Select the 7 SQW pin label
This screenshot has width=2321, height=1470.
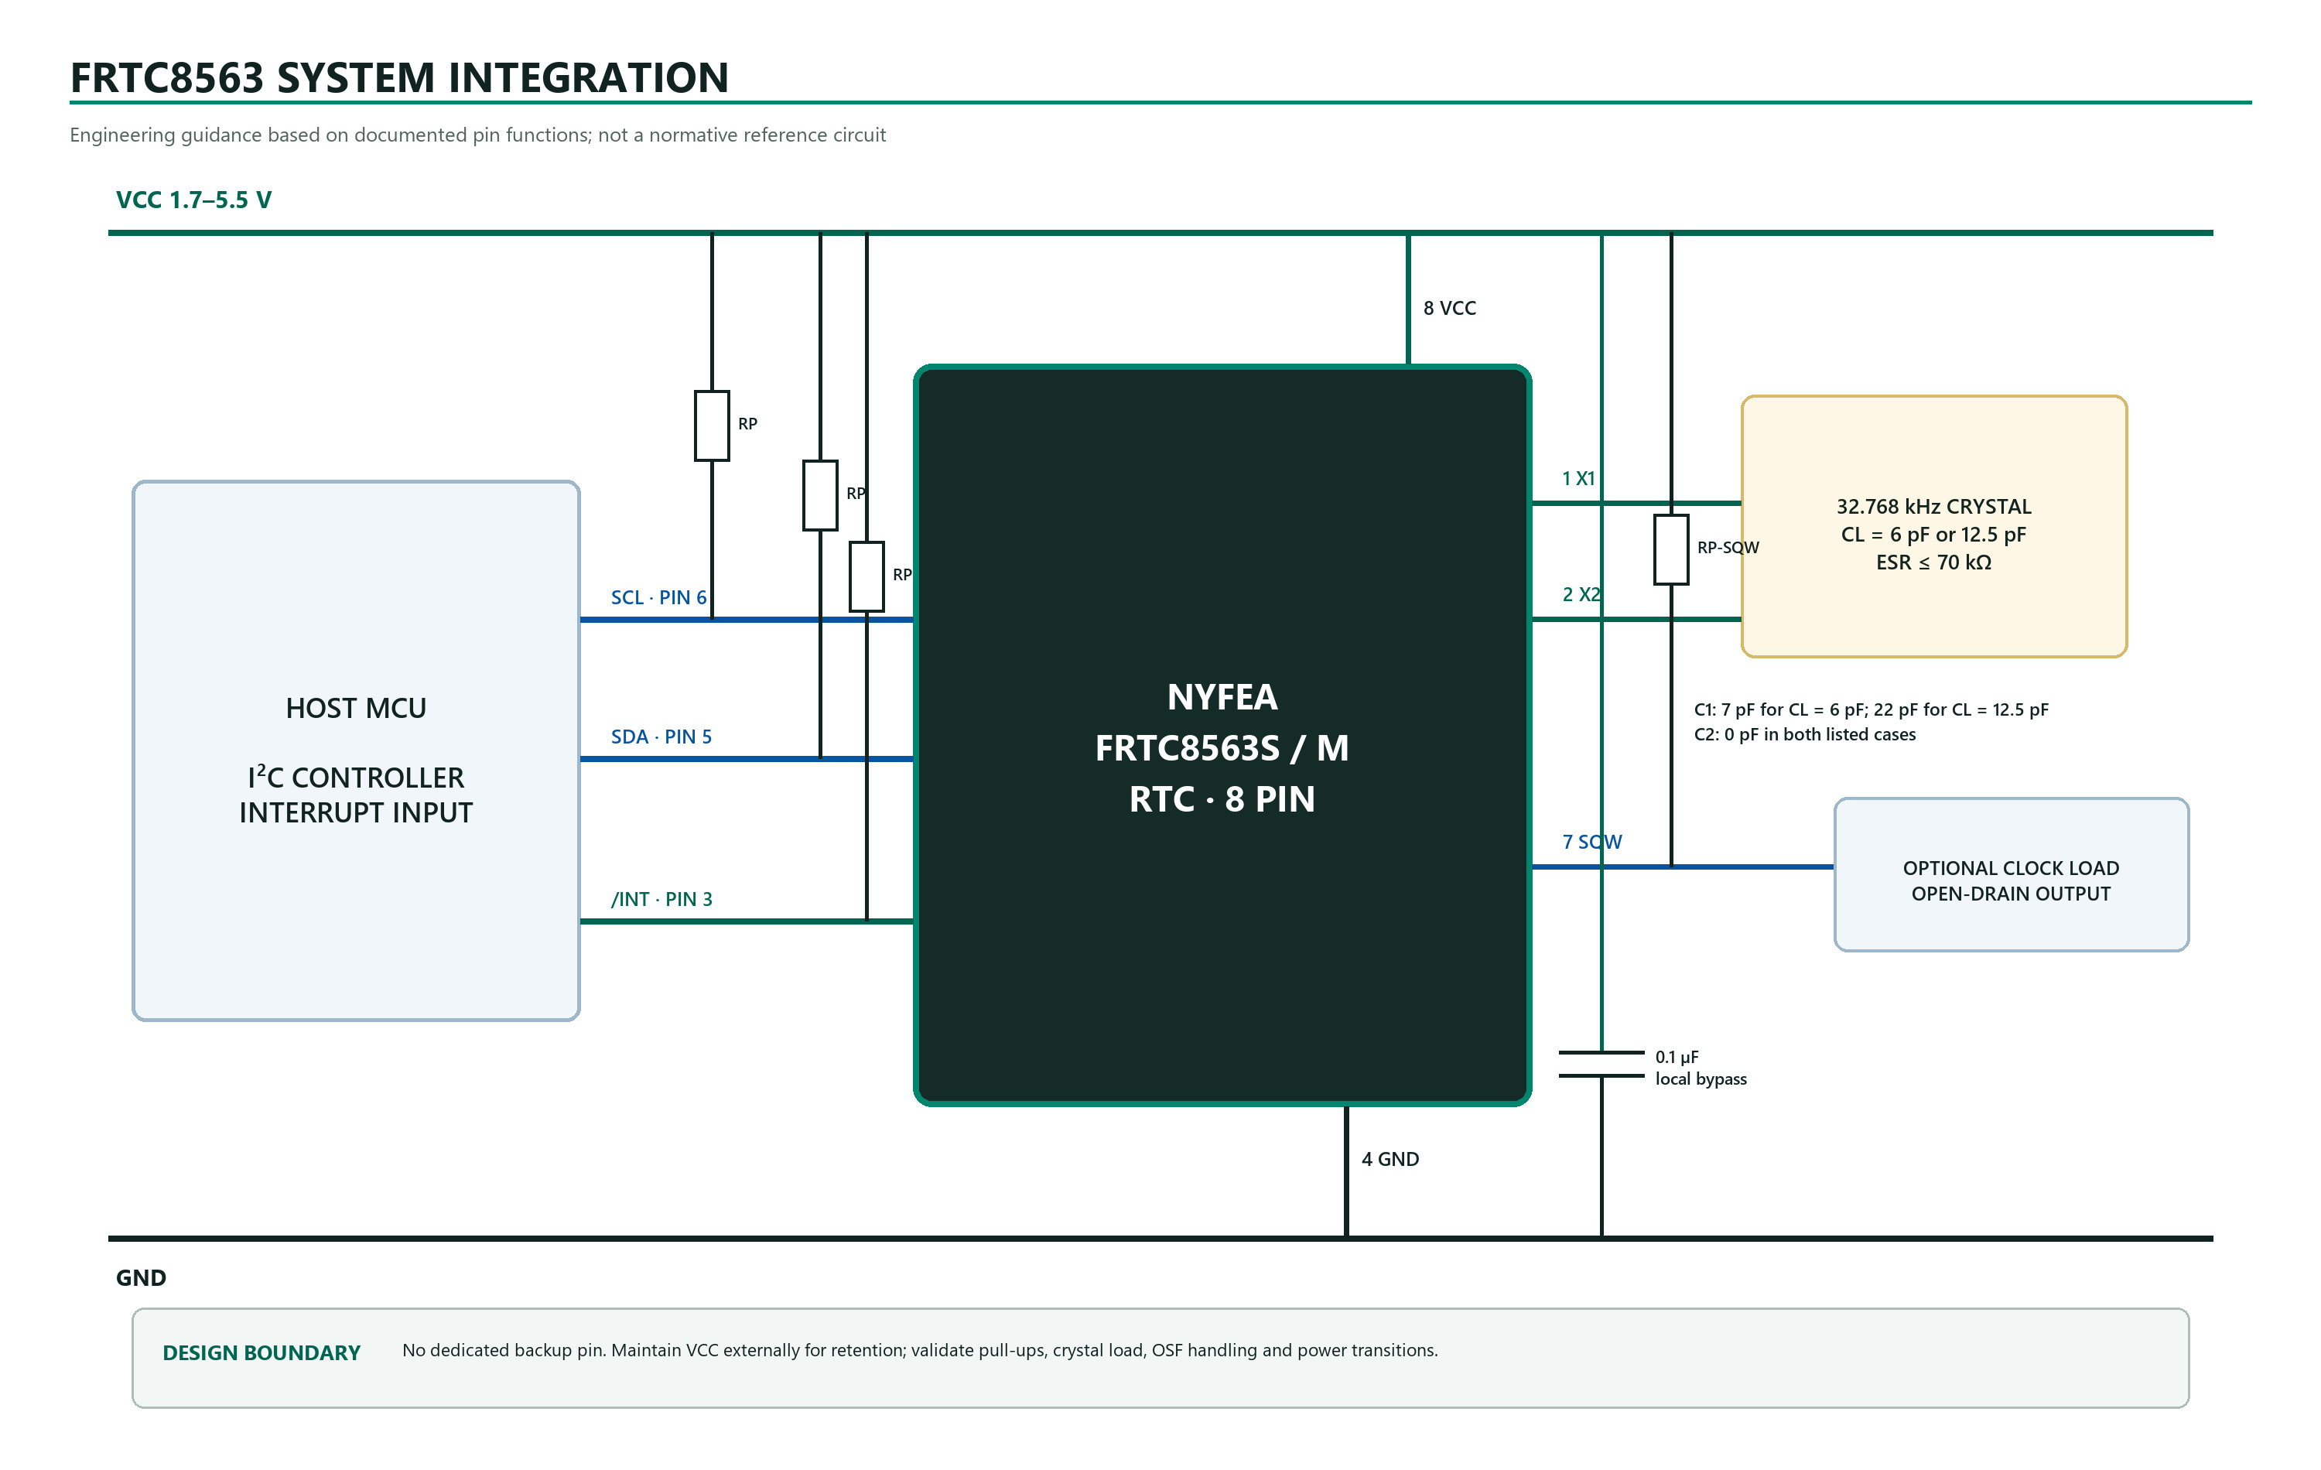pyautogui.click(x=1592, y=843)
